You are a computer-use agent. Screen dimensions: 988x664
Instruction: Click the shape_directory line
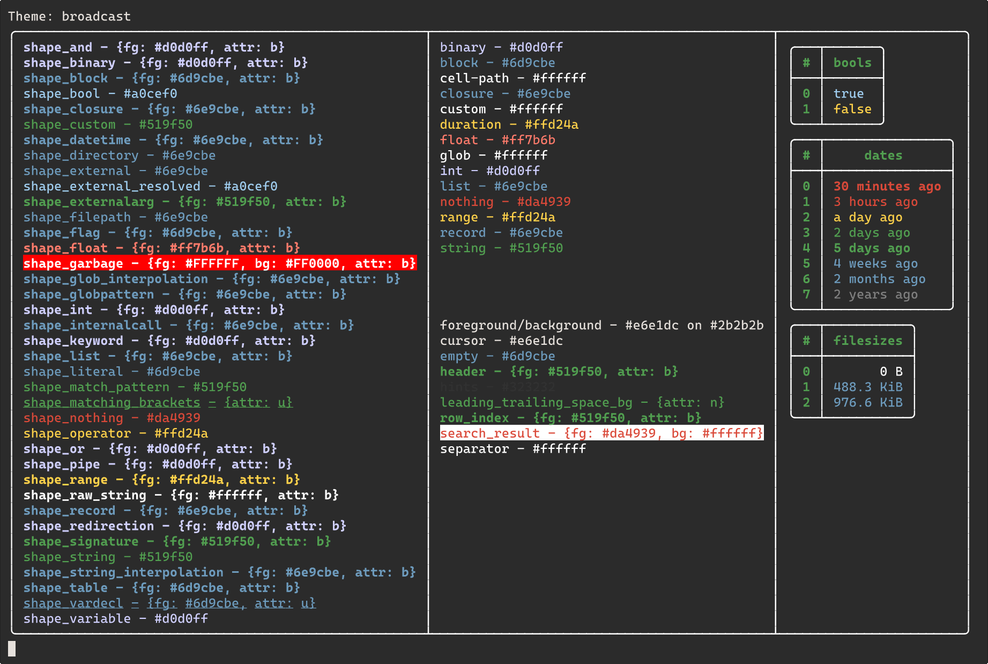pyautogui.click(x=120, y=156)
